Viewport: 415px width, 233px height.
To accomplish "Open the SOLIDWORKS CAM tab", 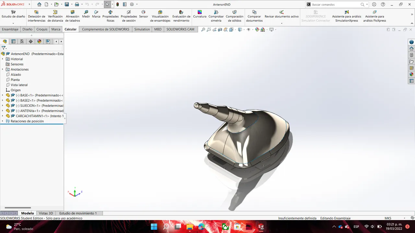I will tap(180, 29).
